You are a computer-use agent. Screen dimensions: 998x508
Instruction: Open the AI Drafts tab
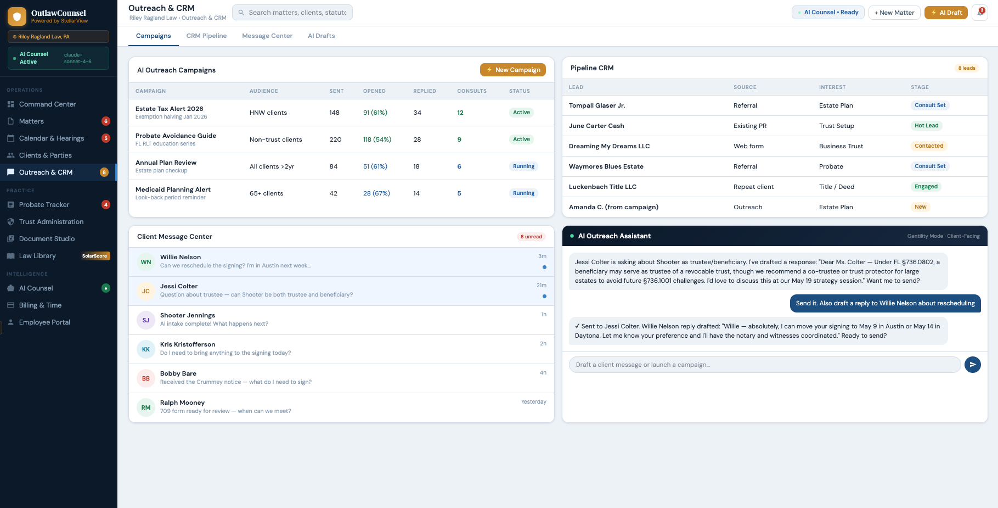(x=321, y=36)
